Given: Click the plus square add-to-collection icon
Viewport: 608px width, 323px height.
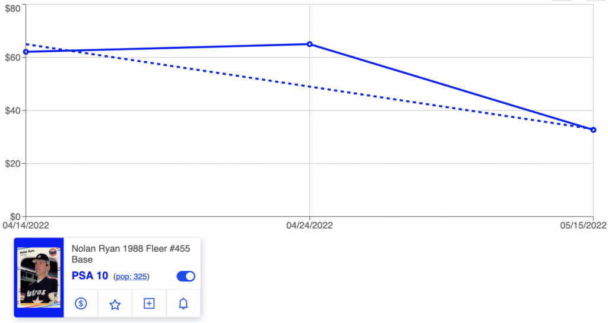Looking at the screenshot, I should point(149,303).
